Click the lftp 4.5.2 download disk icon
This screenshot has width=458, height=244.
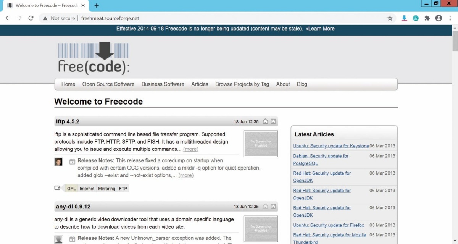tap(273, 121)
